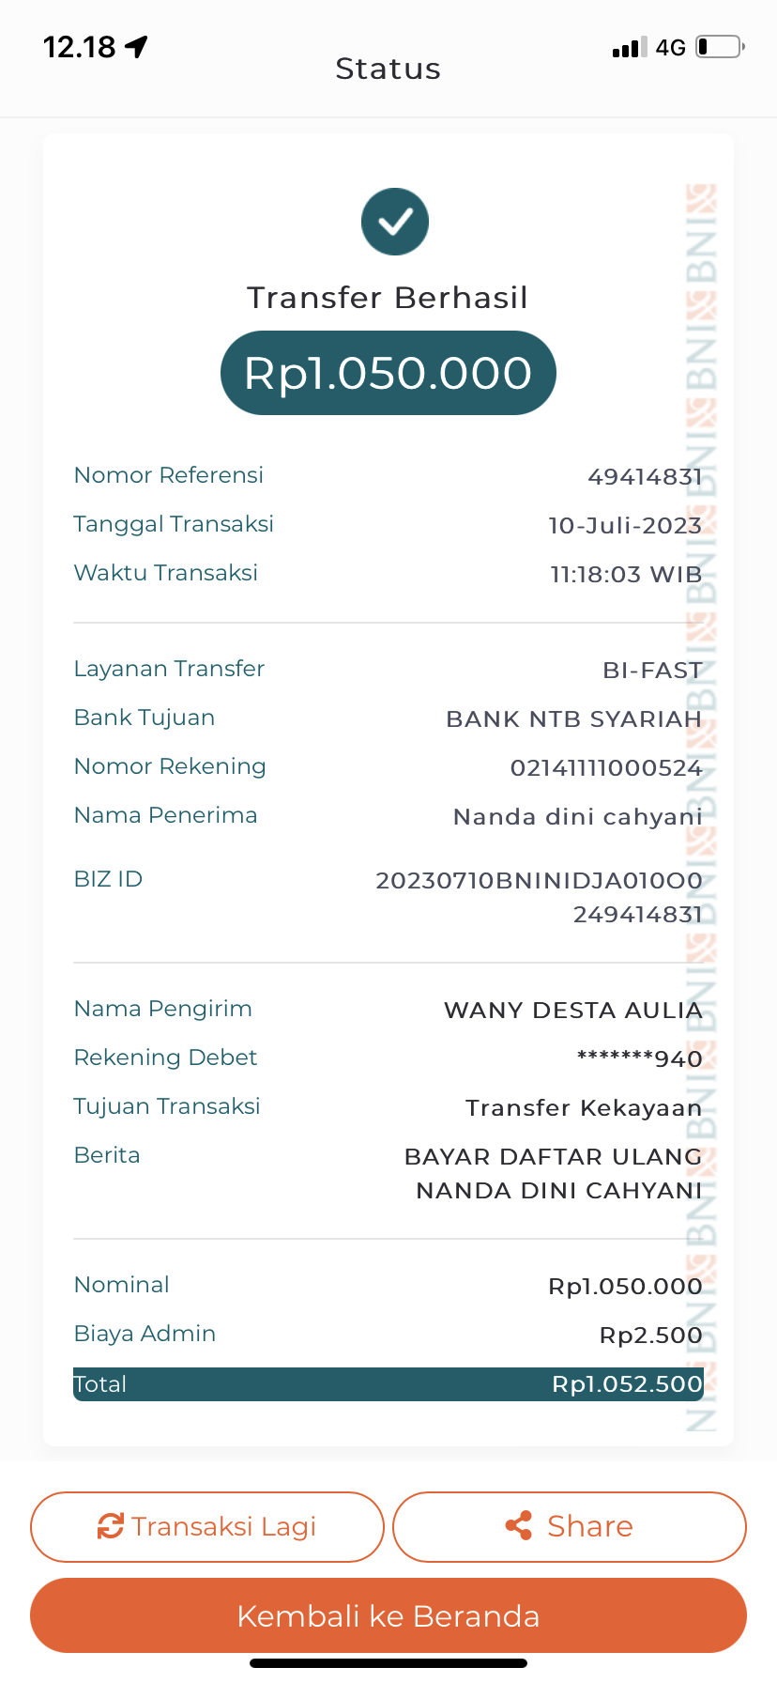Tap the refresh icon in Transaksi Lagi
This screenshot has height=1683, width=777.
111,1526
